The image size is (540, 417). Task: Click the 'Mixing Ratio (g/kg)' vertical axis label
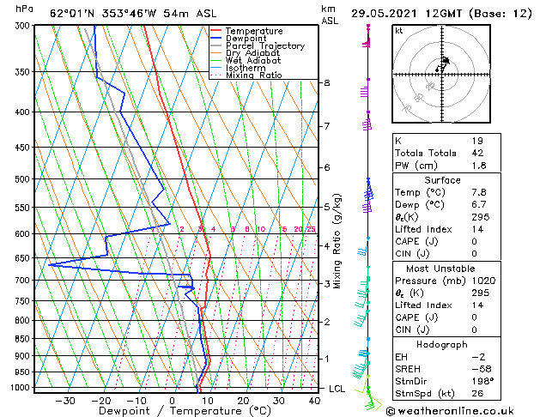click(337, 241)
